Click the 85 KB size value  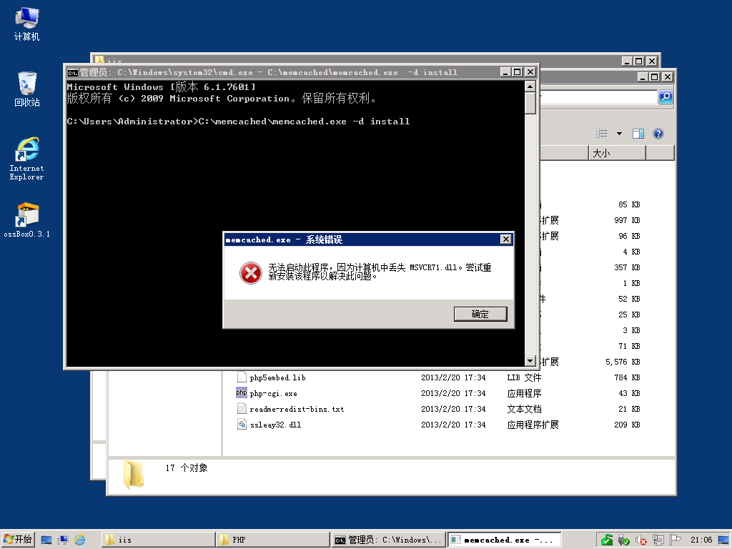tap(629, 204)
